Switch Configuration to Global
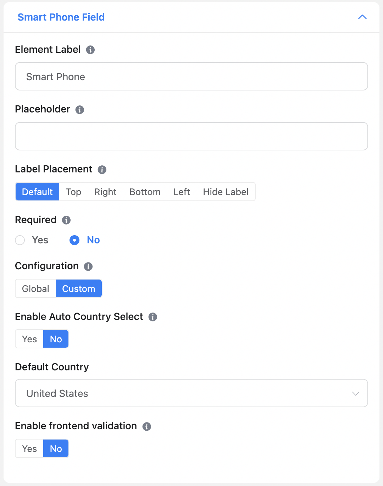383x486 pixels. [35, 288]
